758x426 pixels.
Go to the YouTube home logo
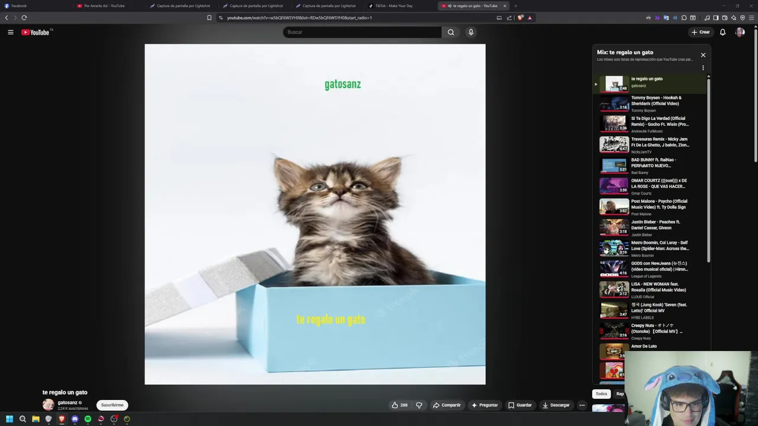click(x=37, y=32)
